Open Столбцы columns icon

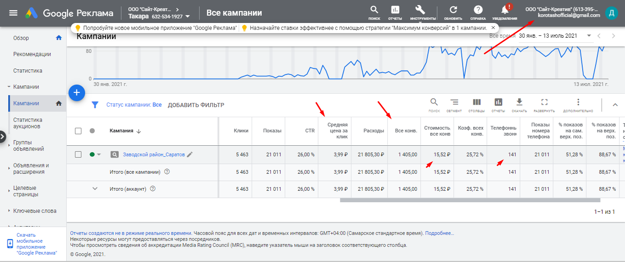tap(476, 103)
